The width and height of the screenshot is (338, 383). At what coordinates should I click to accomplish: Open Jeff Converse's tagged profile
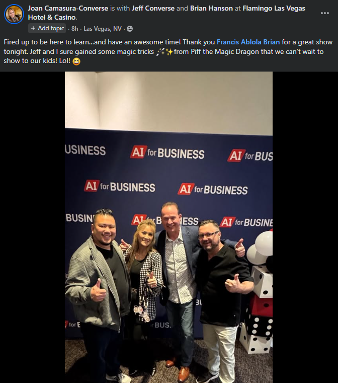click(x=153, y=8)
